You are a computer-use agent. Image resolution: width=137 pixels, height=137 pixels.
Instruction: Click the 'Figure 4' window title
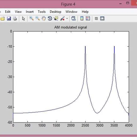[68, 4]
